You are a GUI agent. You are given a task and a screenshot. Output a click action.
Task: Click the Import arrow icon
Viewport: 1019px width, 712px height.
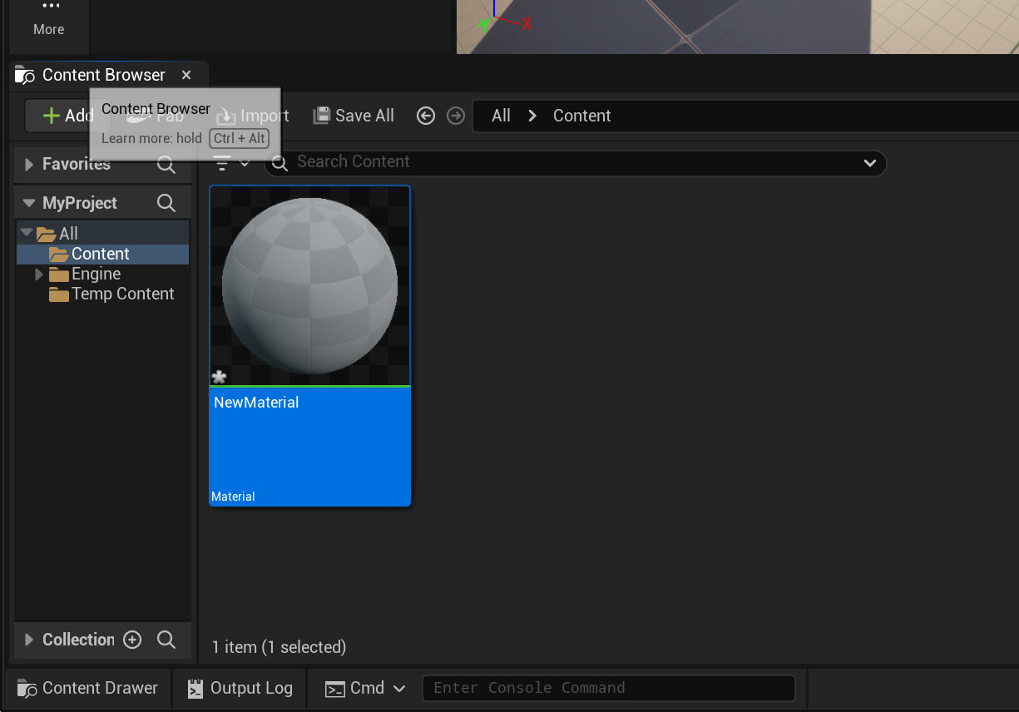click(226, 116)
